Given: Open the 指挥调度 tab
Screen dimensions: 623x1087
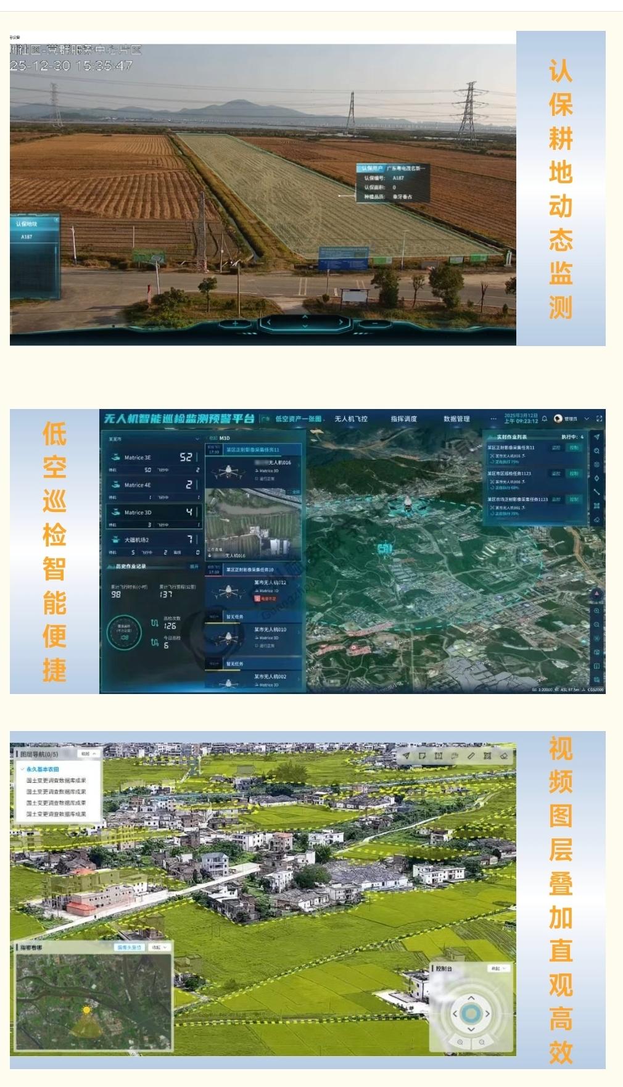Looking at the screenshot, I should tap(403, 418).
